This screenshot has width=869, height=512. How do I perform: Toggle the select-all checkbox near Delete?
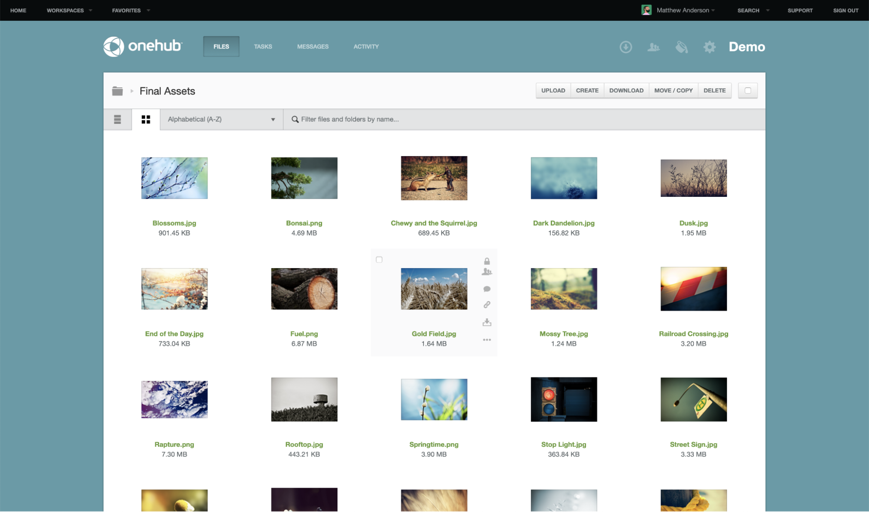747,90
